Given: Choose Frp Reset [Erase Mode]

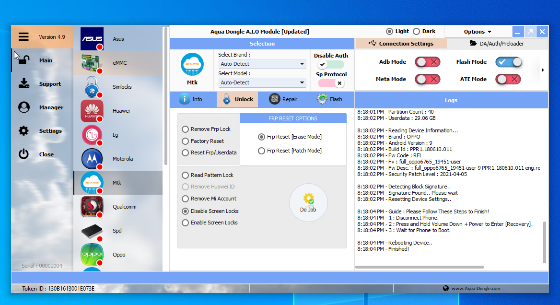Looking at the screenshot, I should (x=290, y=137).
